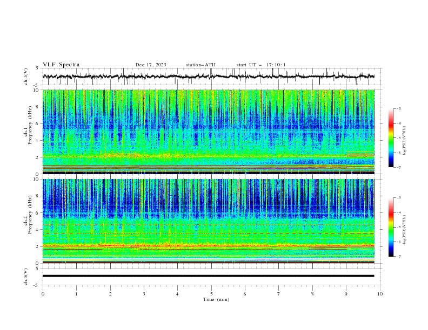
Task: Click time axis tick label "8"
Action: point(312,294)
